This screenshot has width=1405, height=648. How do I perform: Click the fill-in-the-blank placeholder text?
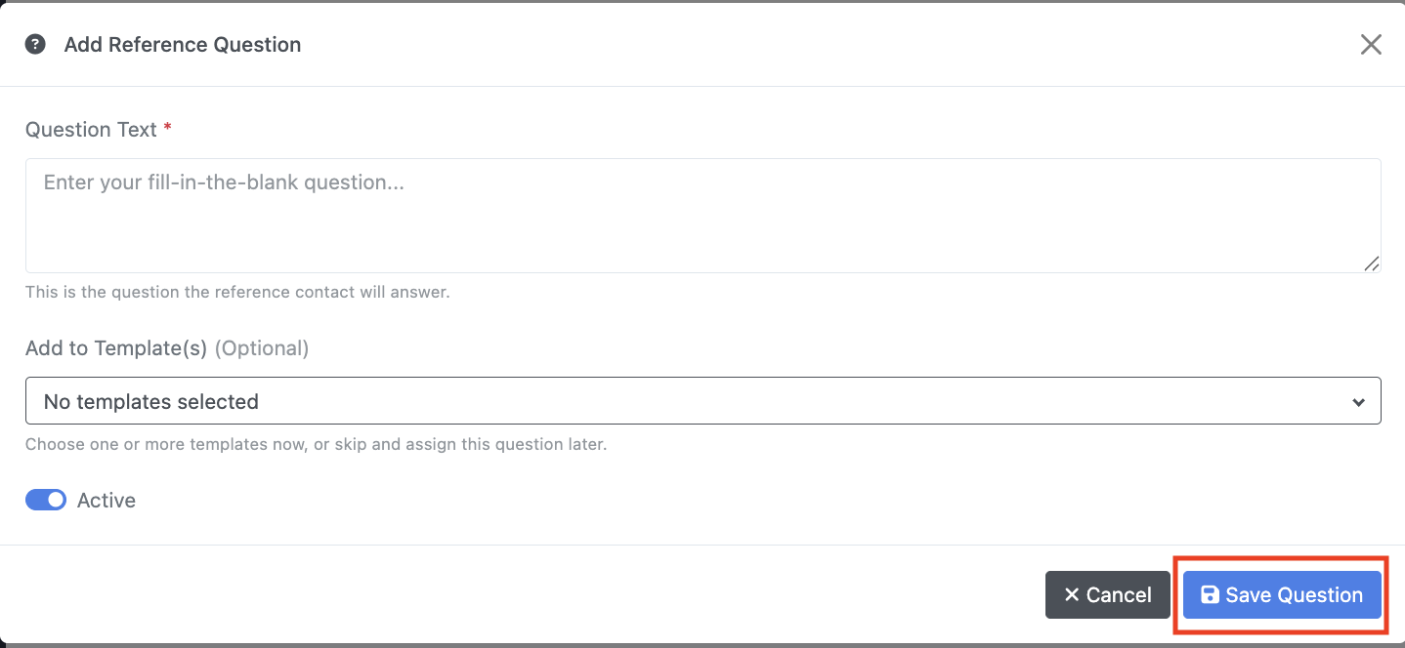[x=224, y=182]
